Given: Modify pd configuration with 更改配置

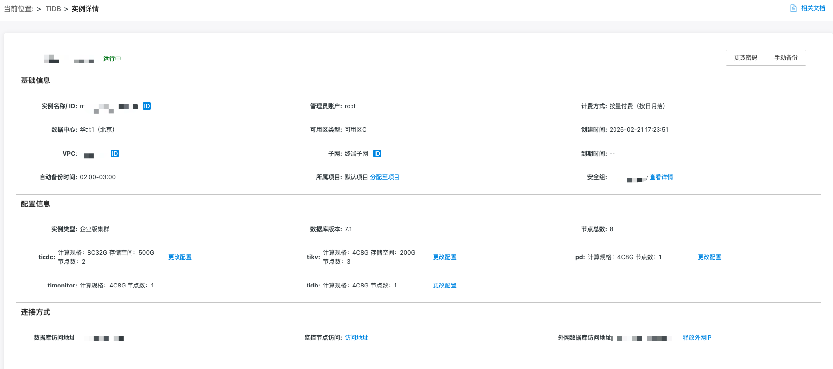Looking at the screenshot, I should pos(709,257).
